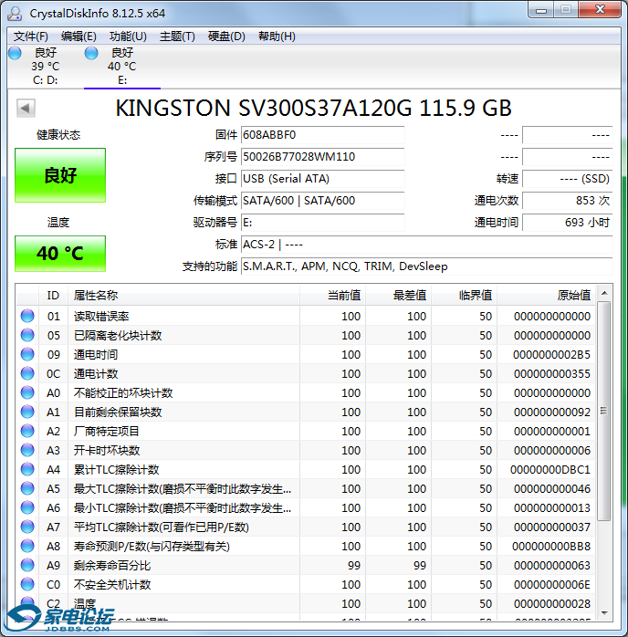The height and width of the screenshot is (637, 628).
Task: Click the previous disk arrow button
Action: point(26,108)
